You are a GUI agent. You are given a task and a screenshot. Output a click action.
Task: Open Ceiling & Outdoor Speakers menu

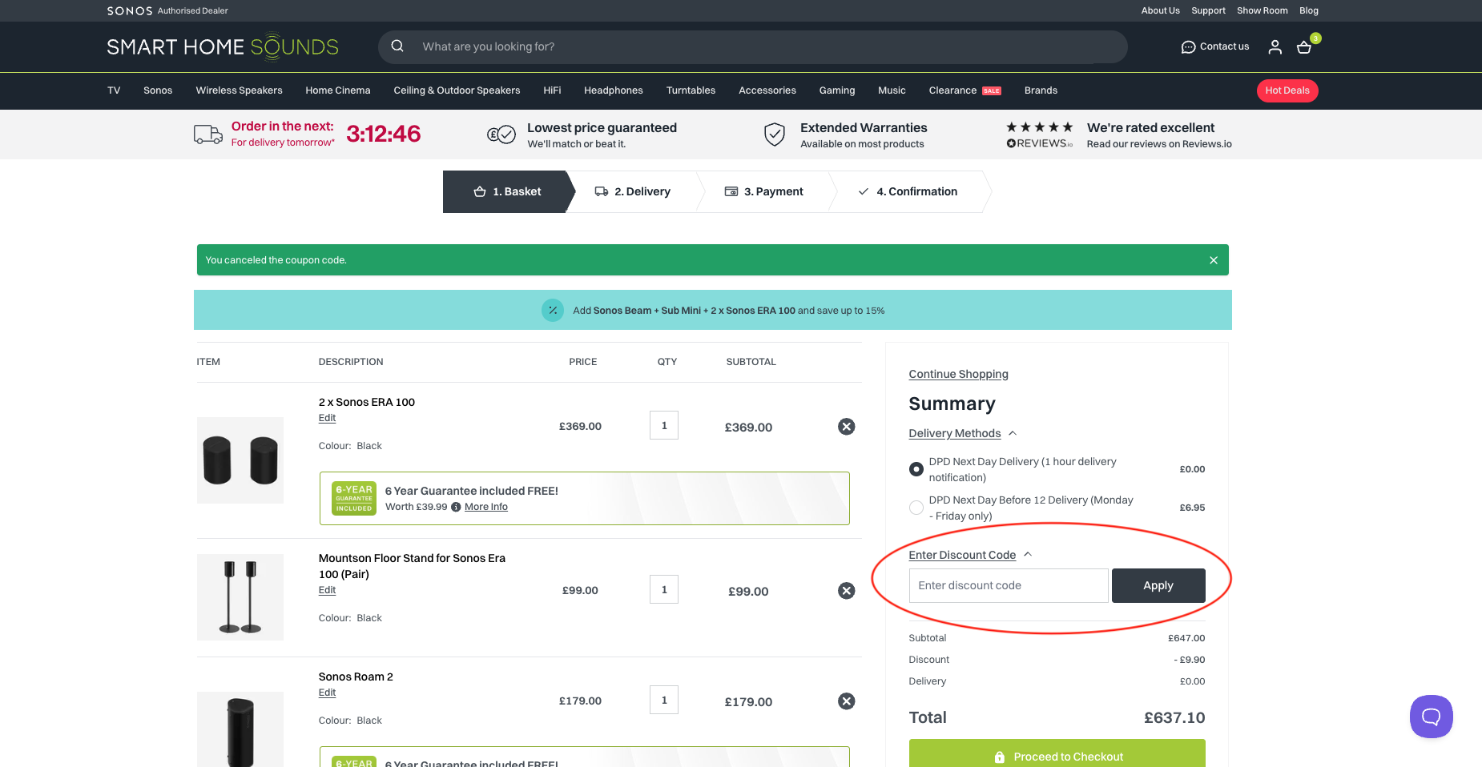pos(457,90)
